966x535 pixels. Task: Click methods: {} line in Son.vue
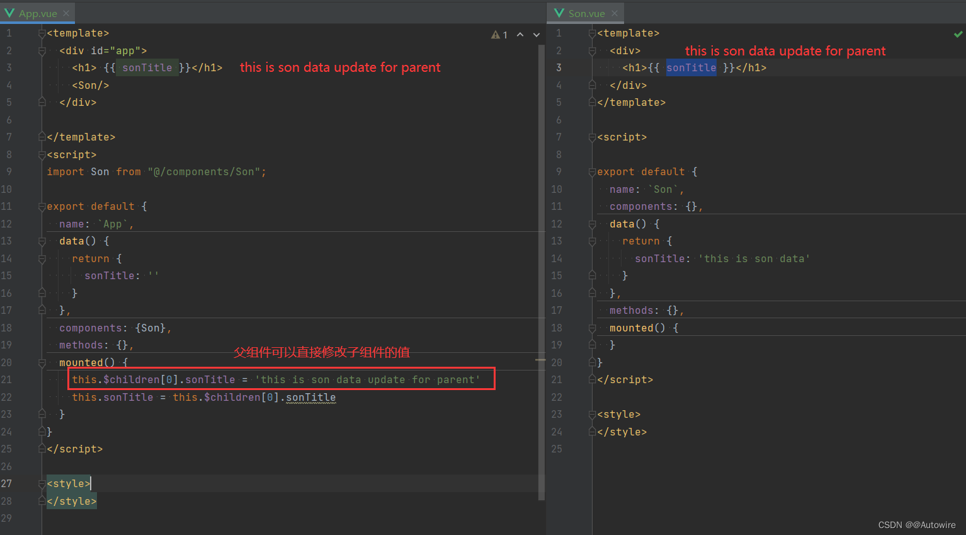(x=647, y=310)
